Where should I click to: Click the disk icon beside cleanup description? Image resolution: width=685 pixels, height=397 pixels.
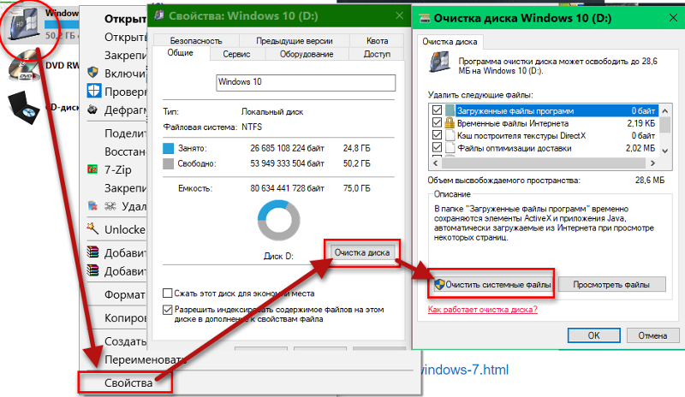coord(439,62)
